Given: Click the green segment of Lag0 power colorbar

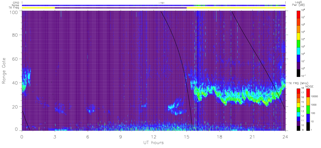Looking at the screenshot, I should click(x=299, y=43).
